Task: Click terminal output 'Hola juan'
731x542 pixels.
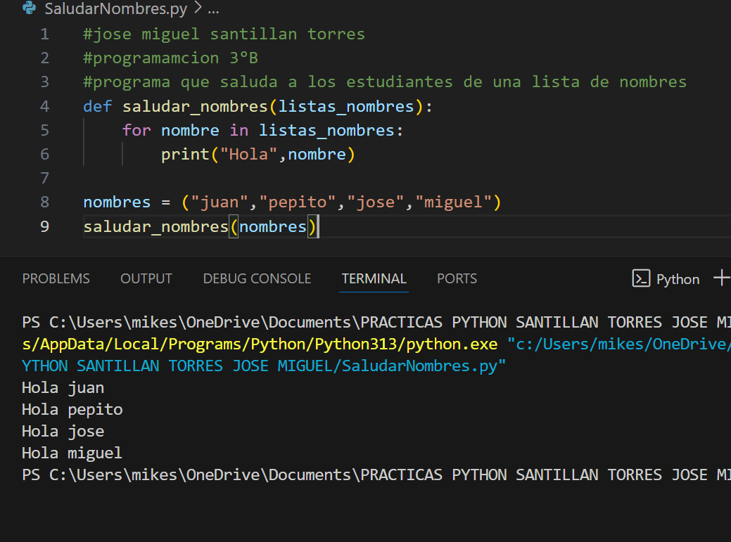Action: tap(63, 388)
